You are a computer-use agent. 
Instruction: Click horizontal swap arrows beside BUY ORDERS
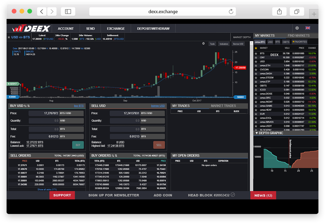click(113, 155)
